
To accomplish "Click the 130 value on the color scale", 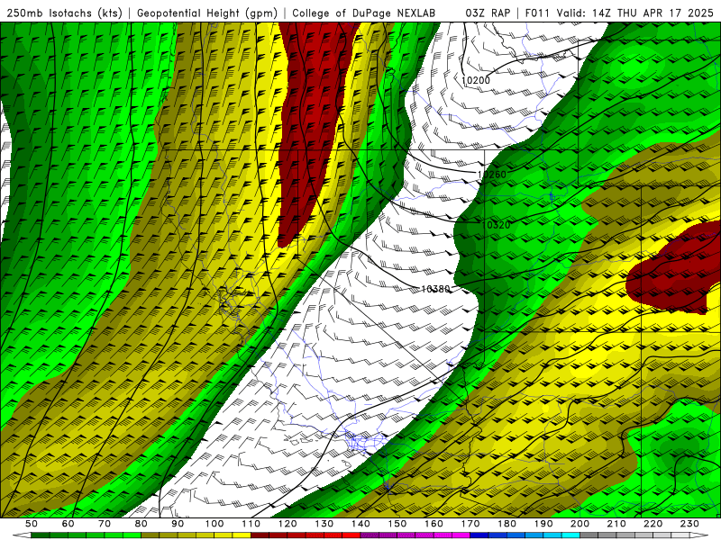I will [324, 524].
